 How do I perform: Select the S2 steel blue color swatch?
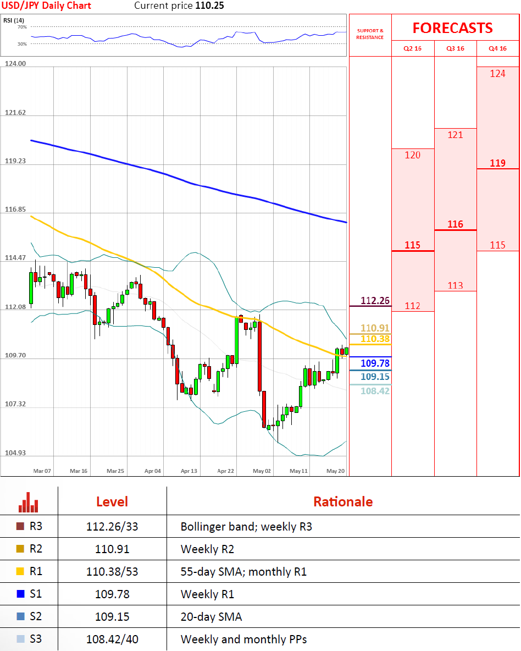point(20,616)
